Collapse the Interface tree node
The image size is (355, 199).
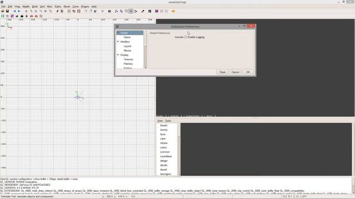118,42
